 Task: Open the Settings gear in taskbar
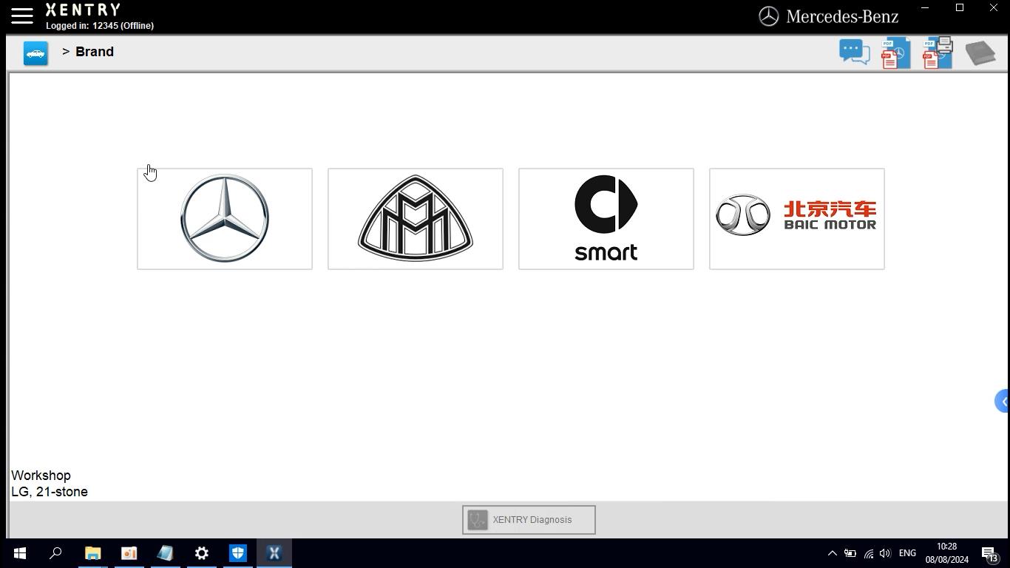point(201,553)
